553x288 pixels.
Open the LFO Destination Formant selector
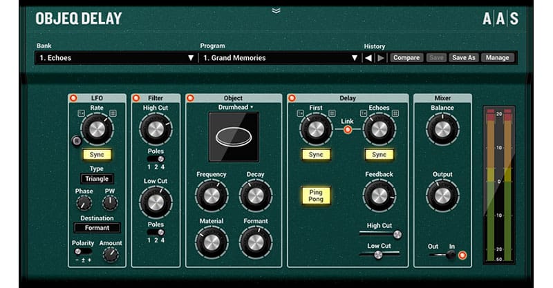(x=97, y=228)
